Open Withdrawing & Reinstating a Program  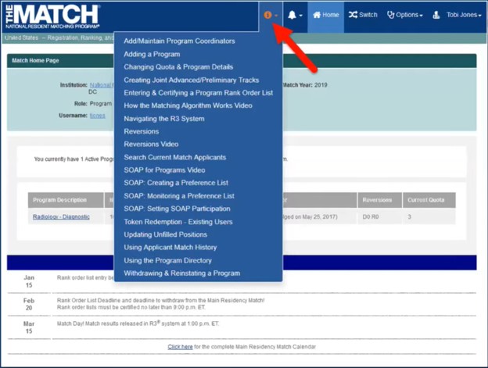pos(181,273)
